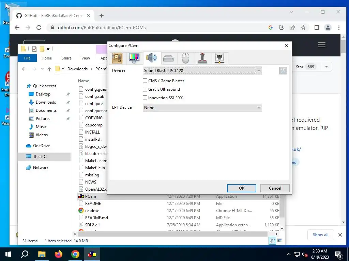Click Show all downloads button
Viewport: 349px width, 261px height.
320,235
